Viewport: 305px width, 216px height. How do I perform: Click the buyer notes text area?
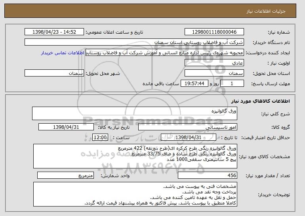coord(135,194)
